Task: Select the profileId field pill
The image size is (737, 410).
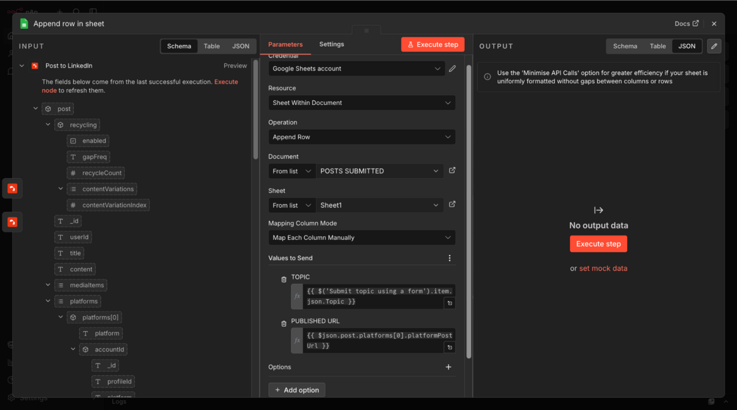Action: [114, 382]
